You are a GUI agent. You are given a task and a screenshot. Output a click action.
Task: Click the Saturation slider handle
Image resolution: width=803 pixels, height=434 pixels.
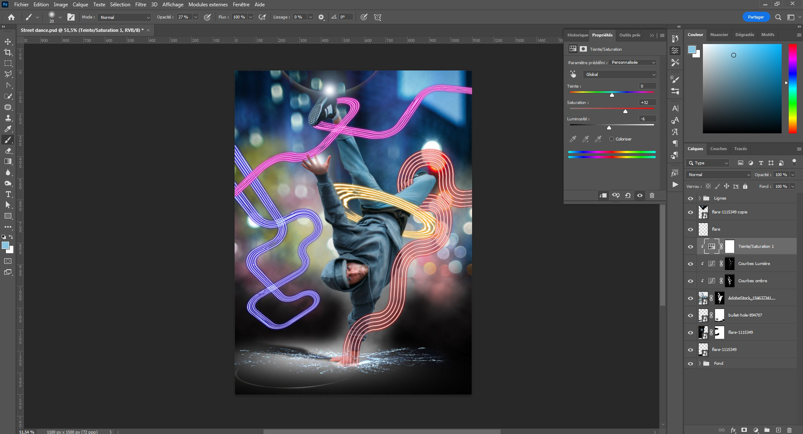tap(625, 112)
